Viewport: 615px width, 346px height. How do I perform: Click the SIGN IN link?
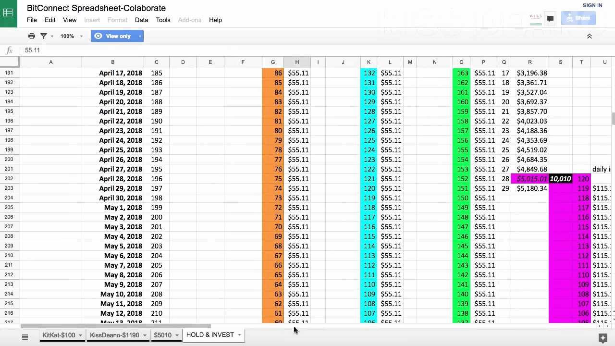(x=592, y=5)
